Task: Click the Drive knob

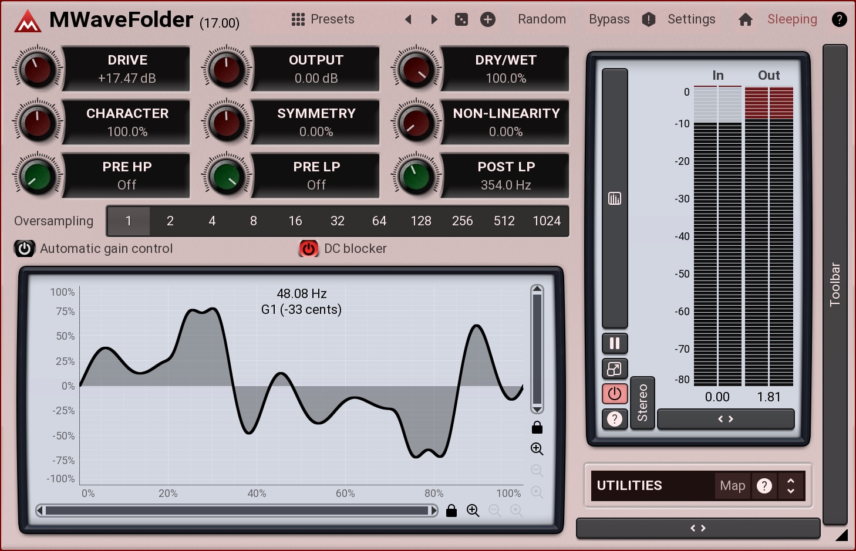Action: [x=38, y=69]
